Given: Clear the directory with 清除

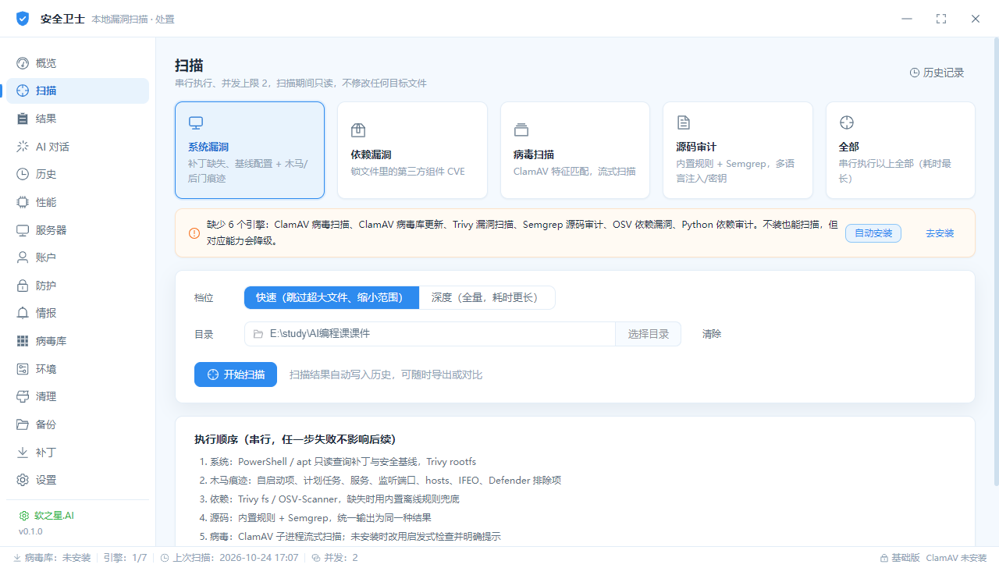Looking at the screenshot, I should (x=712, y=334).
